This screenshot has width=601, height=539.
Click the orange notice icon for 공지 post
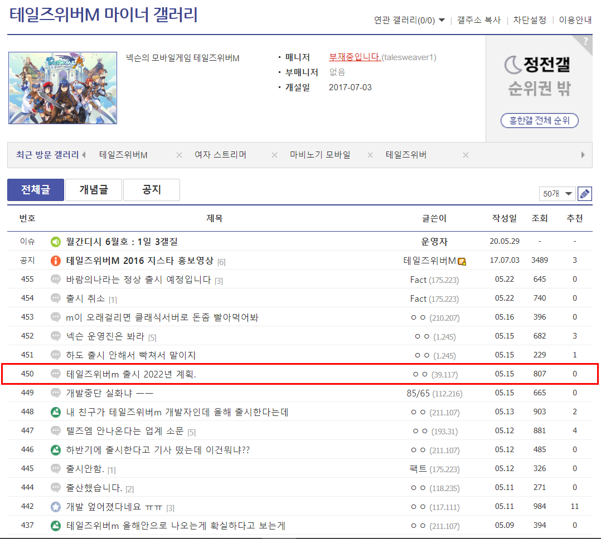click(x=56, y=261)
